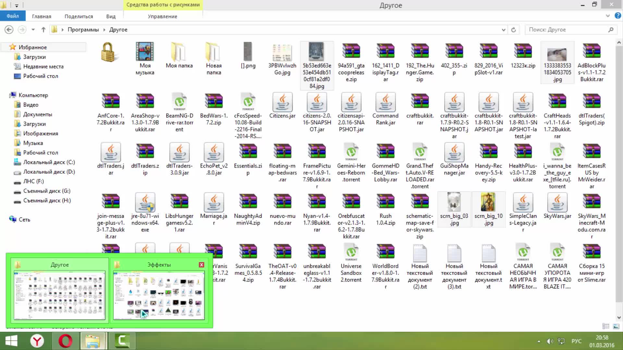Select the Новый текстовый документ.txt file
This screenshot has width=623, height=350.
point(488,266)
